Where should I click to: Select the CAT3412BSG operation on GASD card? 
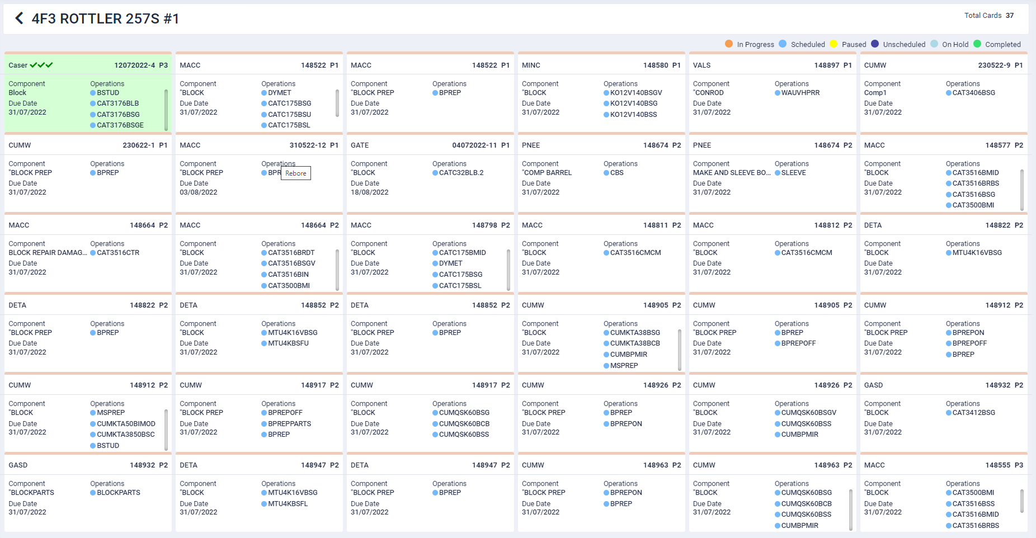(x=973, y=413)
